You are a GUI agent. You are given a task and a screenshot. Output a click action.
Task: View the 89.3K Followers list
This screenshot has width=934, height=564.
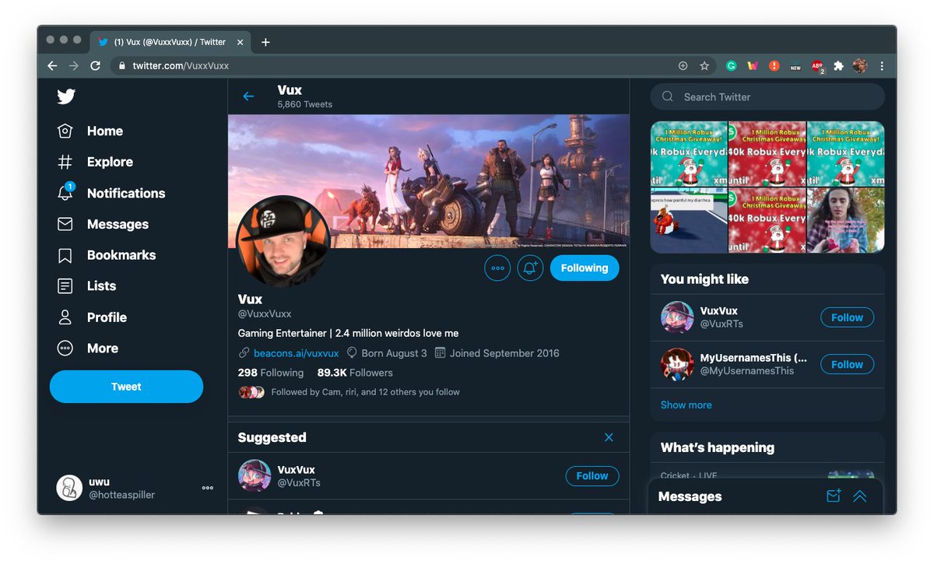click(355, 373)
